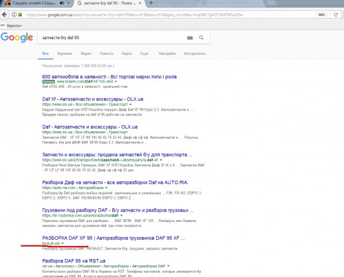Open the Ещё more menu

[x=144, y=54]
